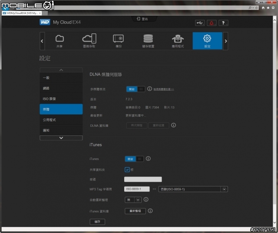Select 通知 in the settings sidebar

pyautogui.click(x=61, y=130)
